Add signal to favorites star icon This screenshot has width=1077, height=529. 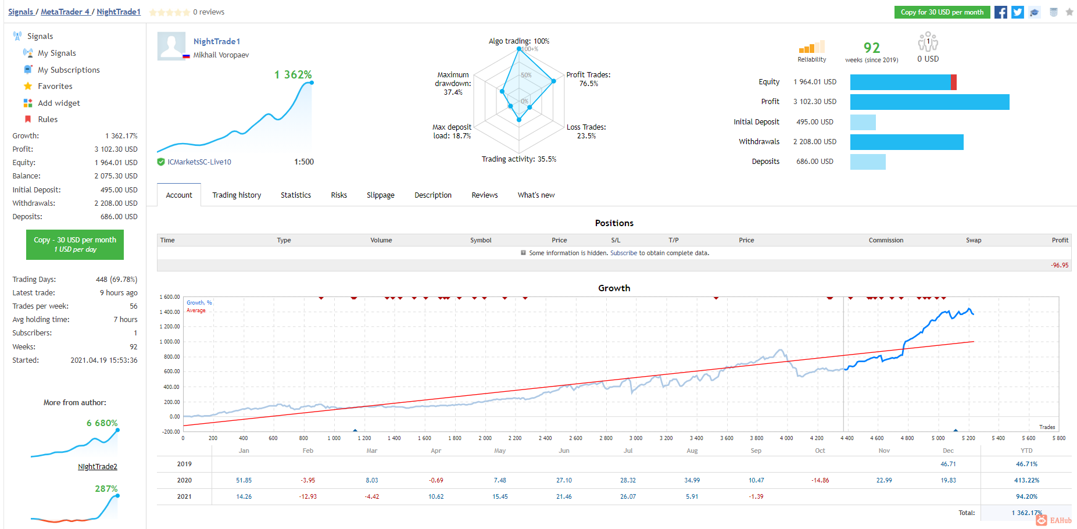coord(1069,12)
